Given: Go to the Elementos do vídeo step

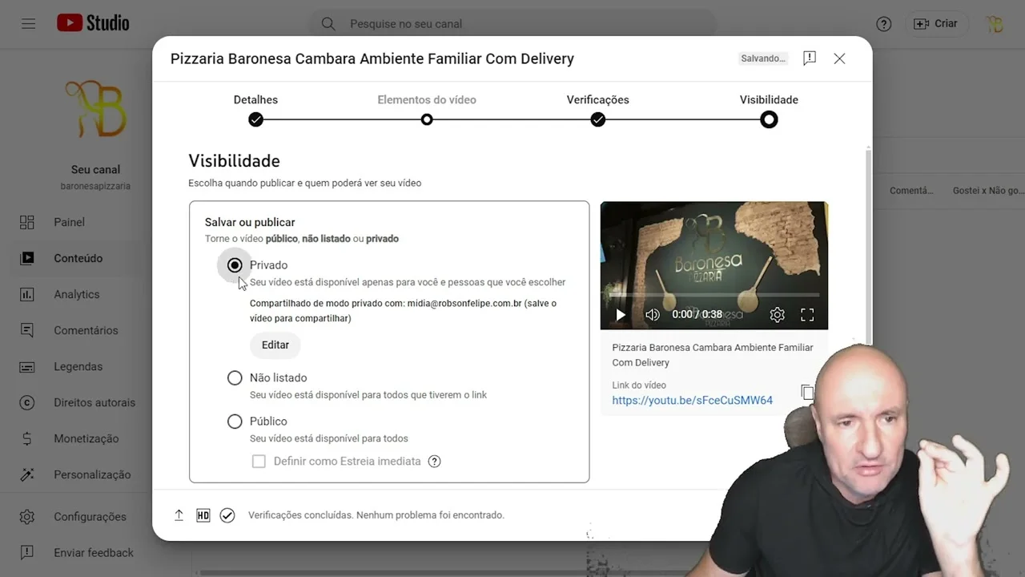Looking at the screenshot, I should (427, 110).
